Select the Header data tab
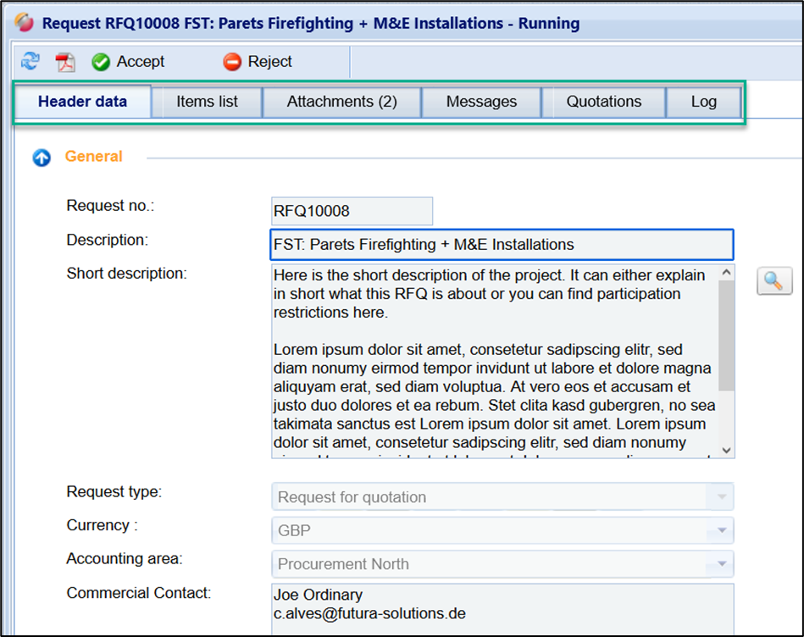804x637 pixels. tap(82, 102)
